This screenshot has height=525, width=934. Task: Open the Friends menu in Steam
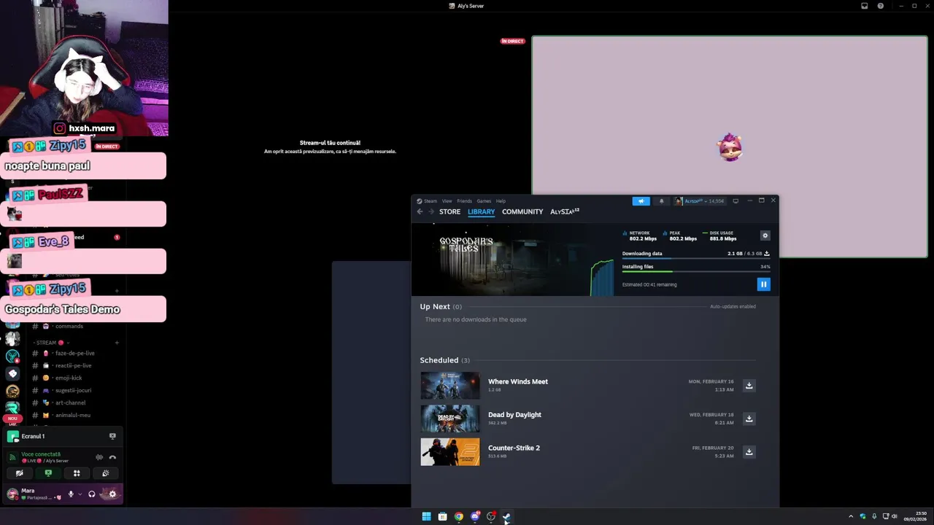tap(464, 201)
